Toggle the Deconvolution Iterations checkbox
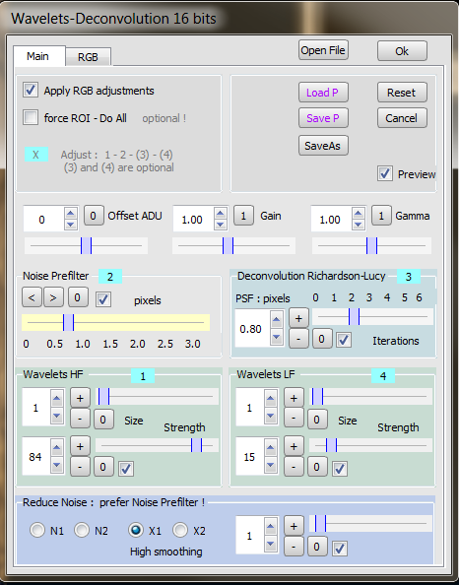This screenshot has width=459, height=585. [344, 340]
